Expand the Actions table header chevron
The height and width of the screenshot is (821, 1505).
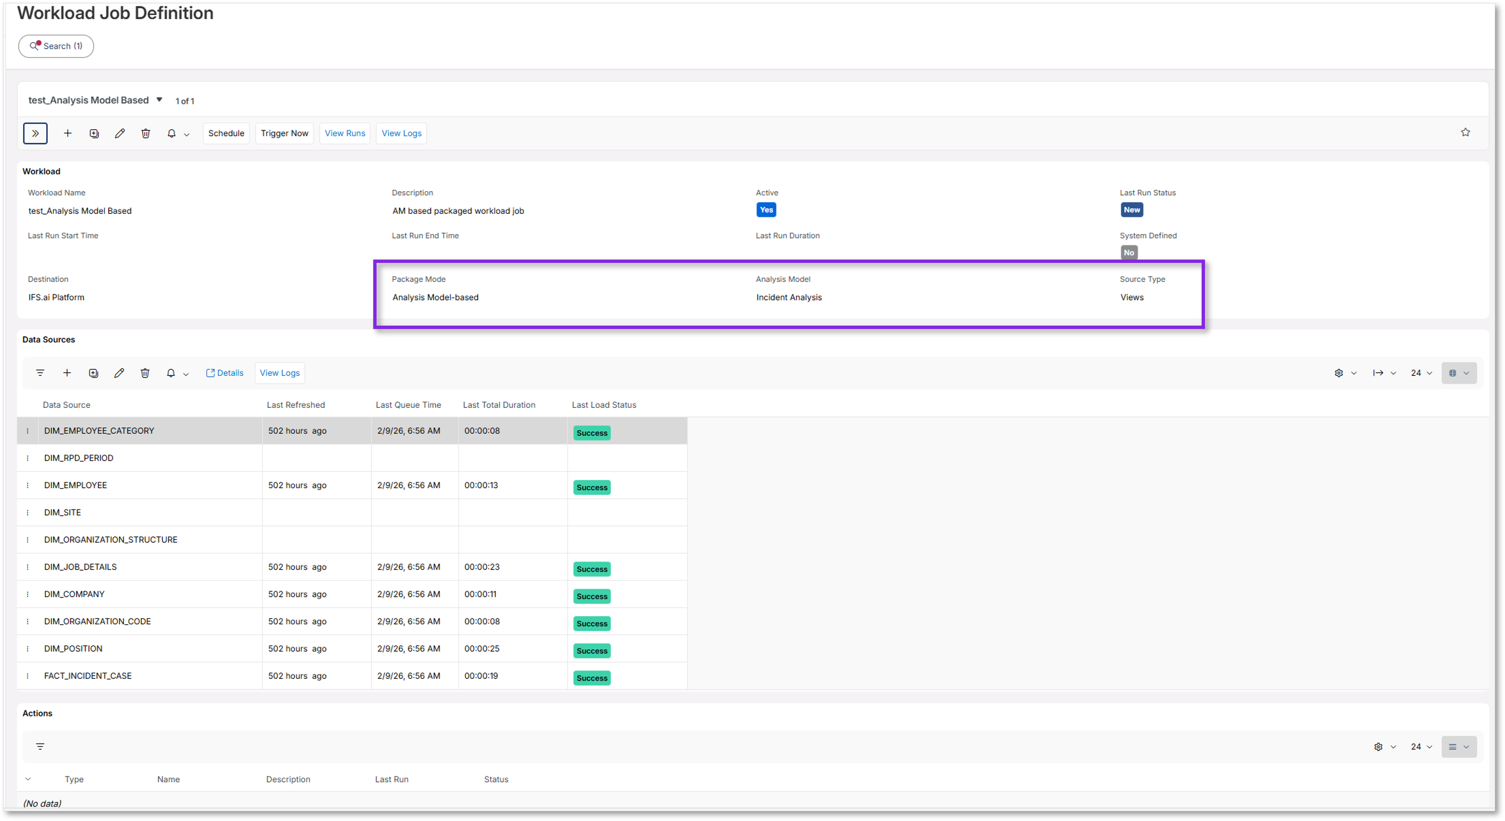(x=27, y=779)
